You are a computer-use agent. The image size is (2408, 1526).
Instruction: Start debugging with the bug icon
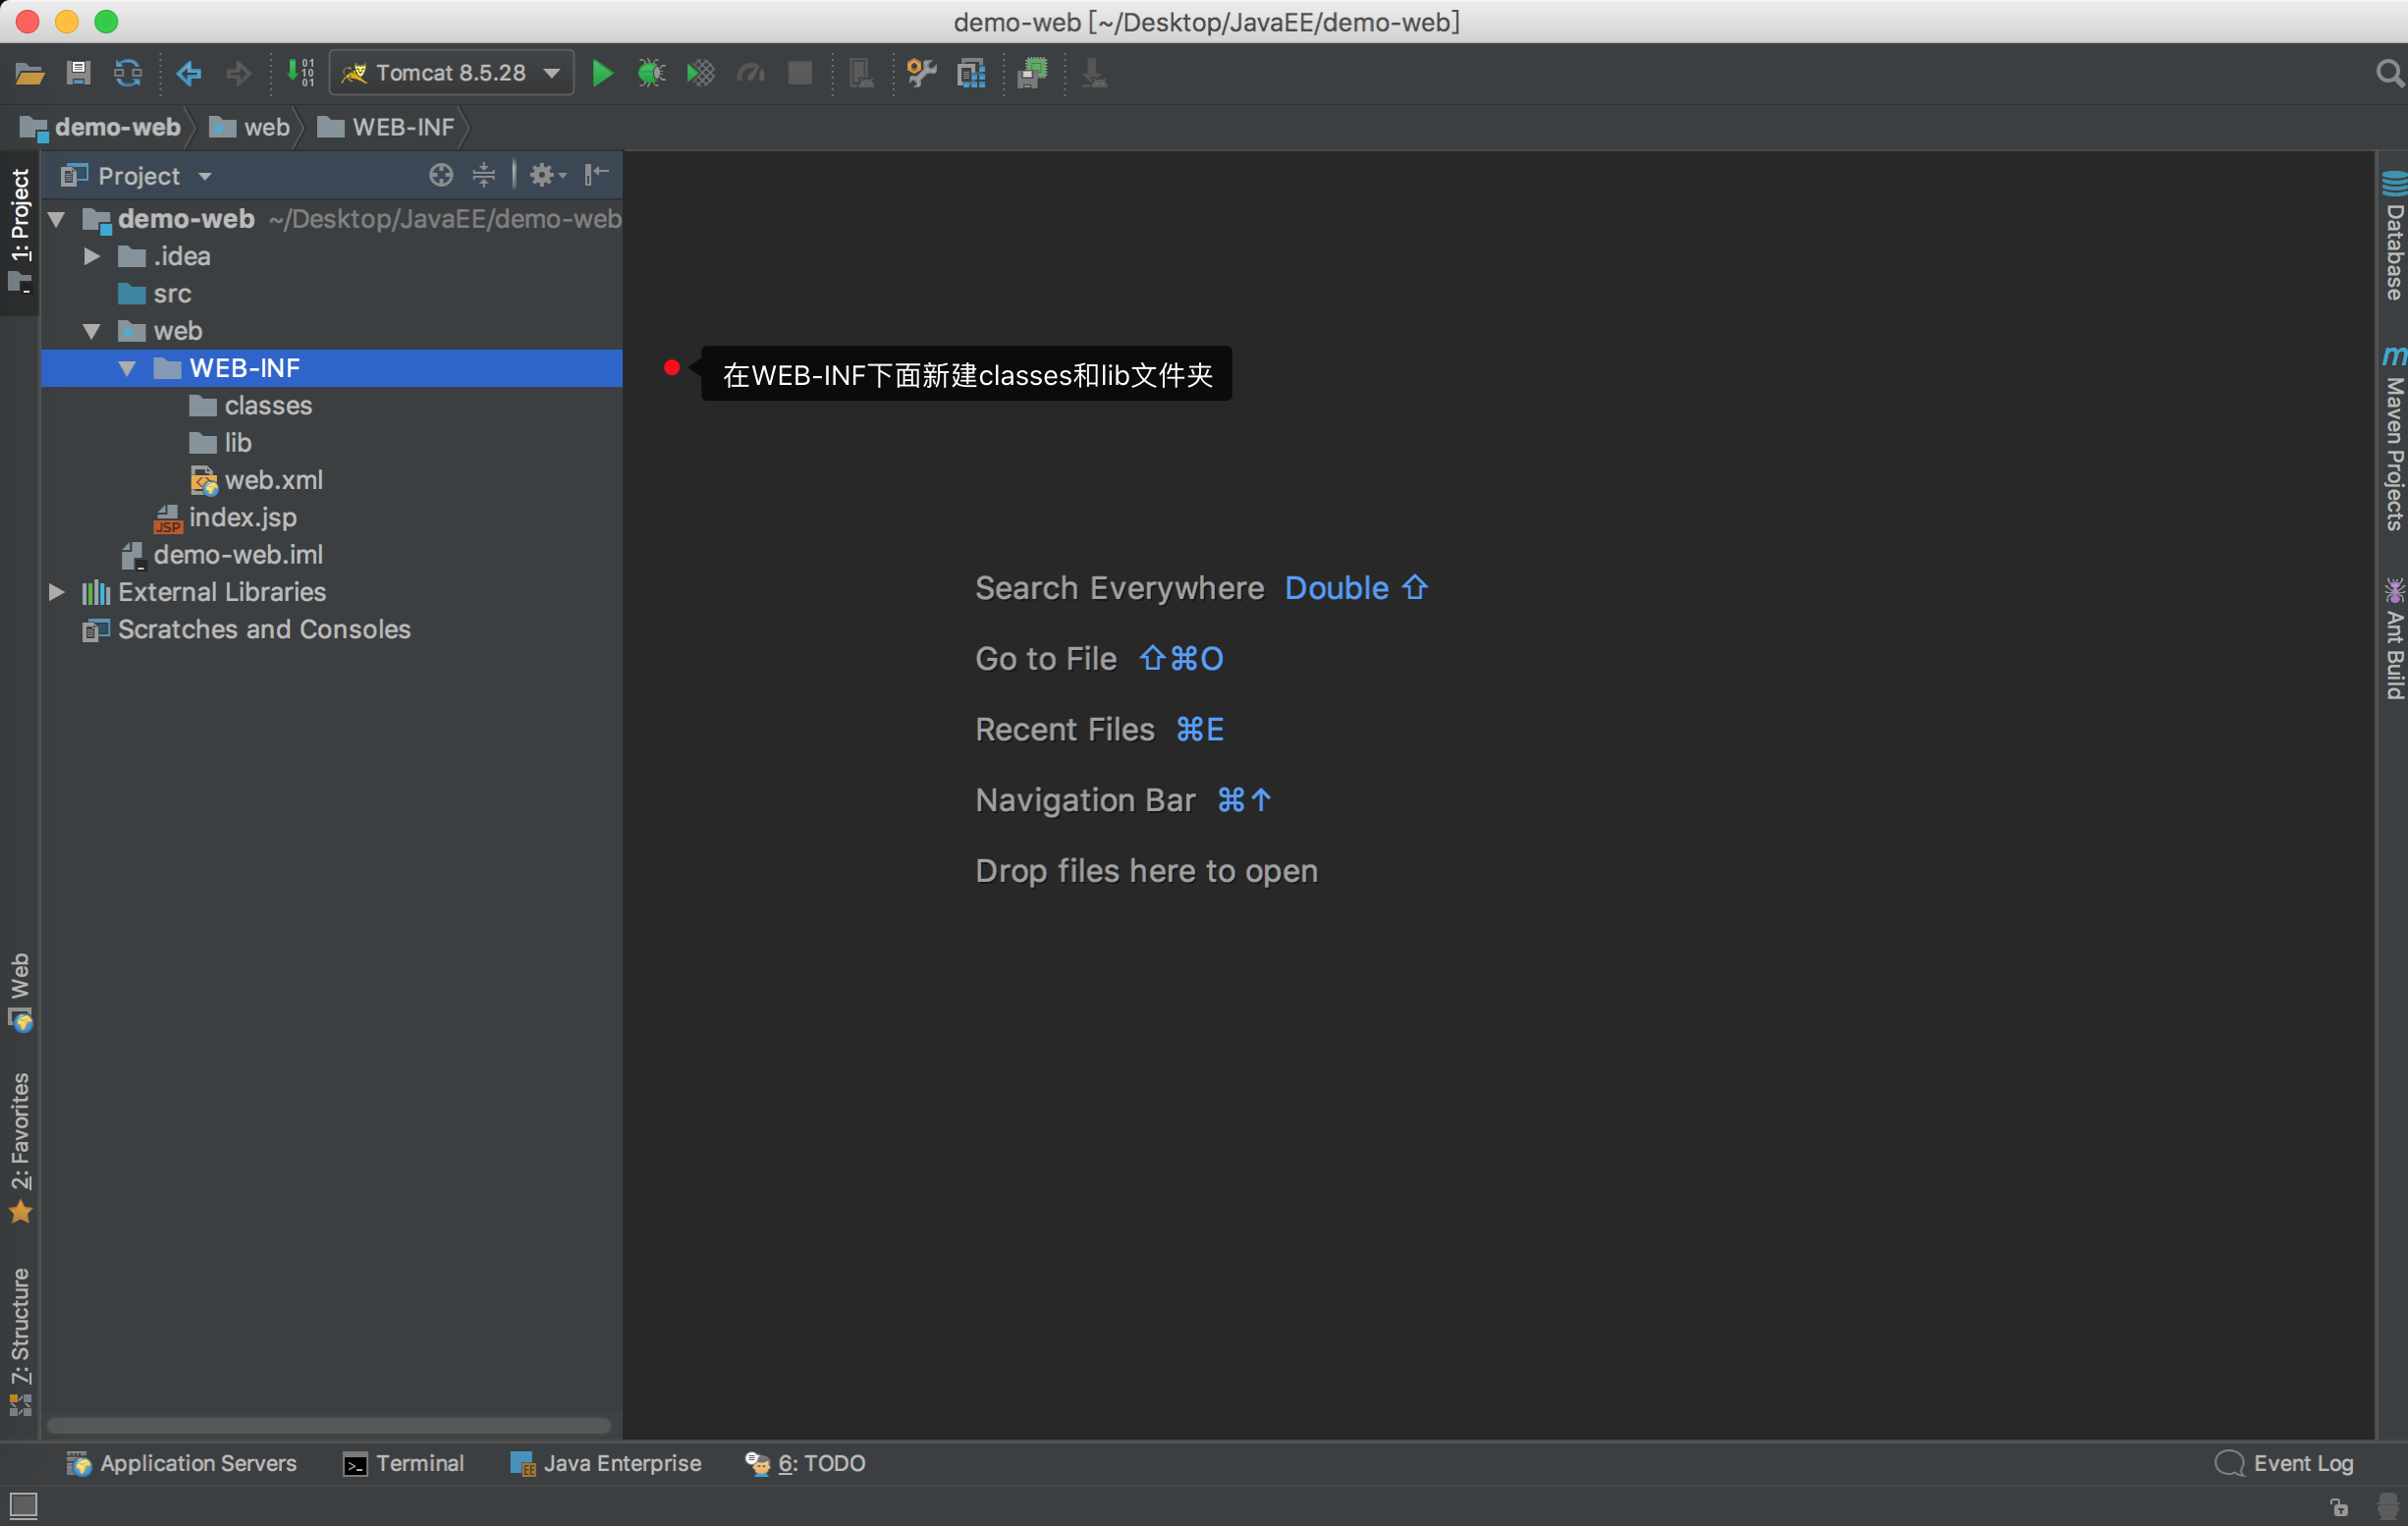[x=651, y=73]
